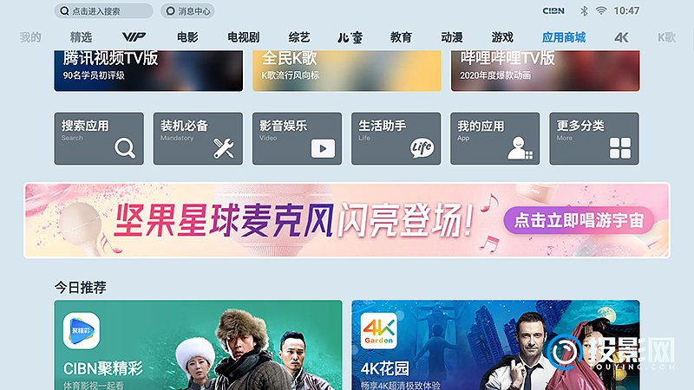Image resolution: width=694 pixels, height=390 pixels.
Task: Click the Wi-Fi status icon
Action: pyautogui.click(x=600, y=11)
